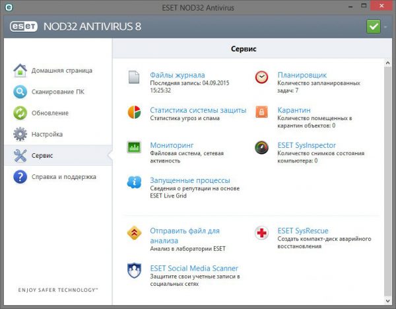Open Файлы журнала link
Screen dimensions: 396x309
(x=178, y=75)
